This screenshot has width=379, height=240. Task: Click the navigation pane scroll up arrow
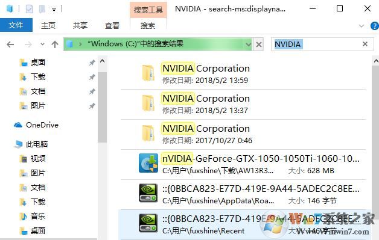102,61
